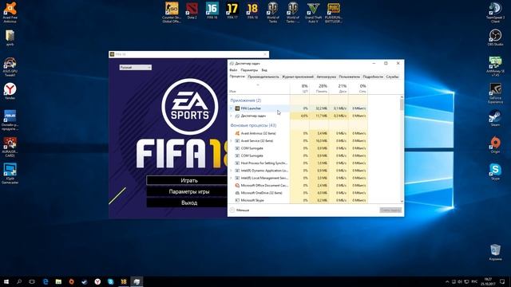Click the Снять задачу button

pos(390,210)
